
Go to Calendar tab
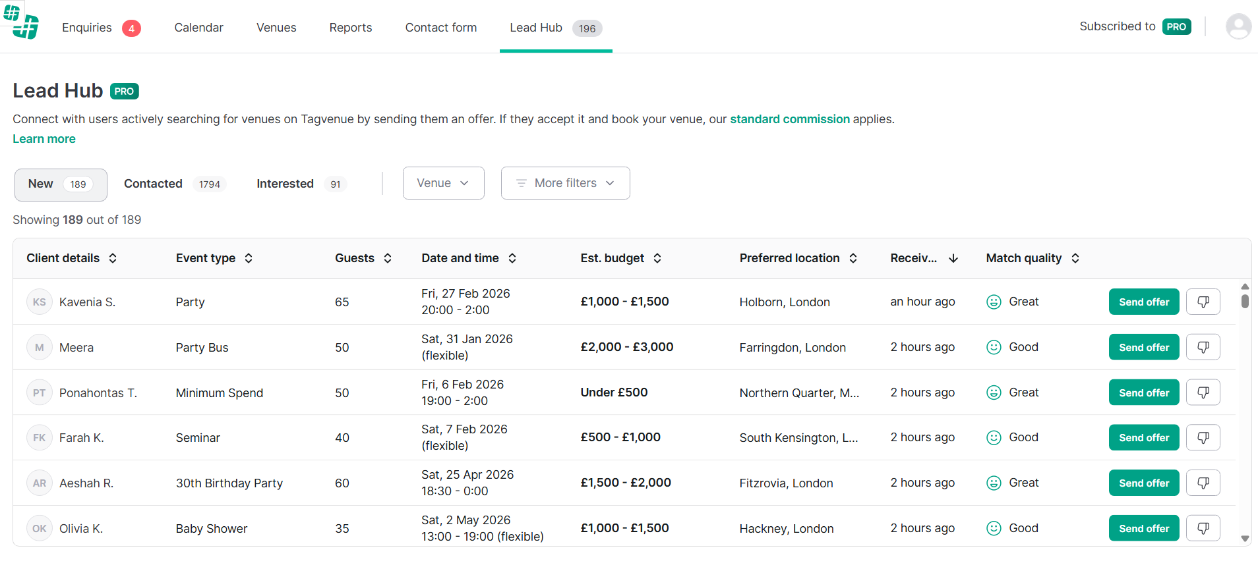(x=198, y=28)
